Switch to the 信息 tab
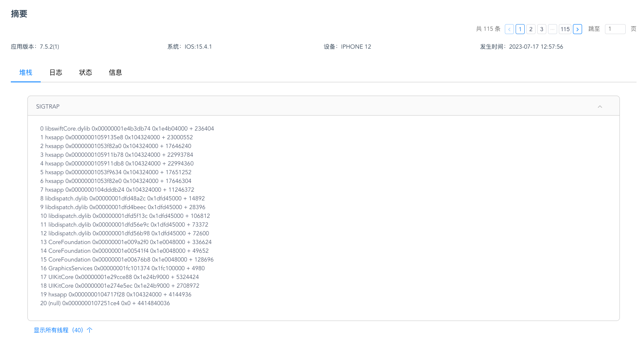Viewport: 639px width, 338px height. pyautogui.click(x=116, y=72)
